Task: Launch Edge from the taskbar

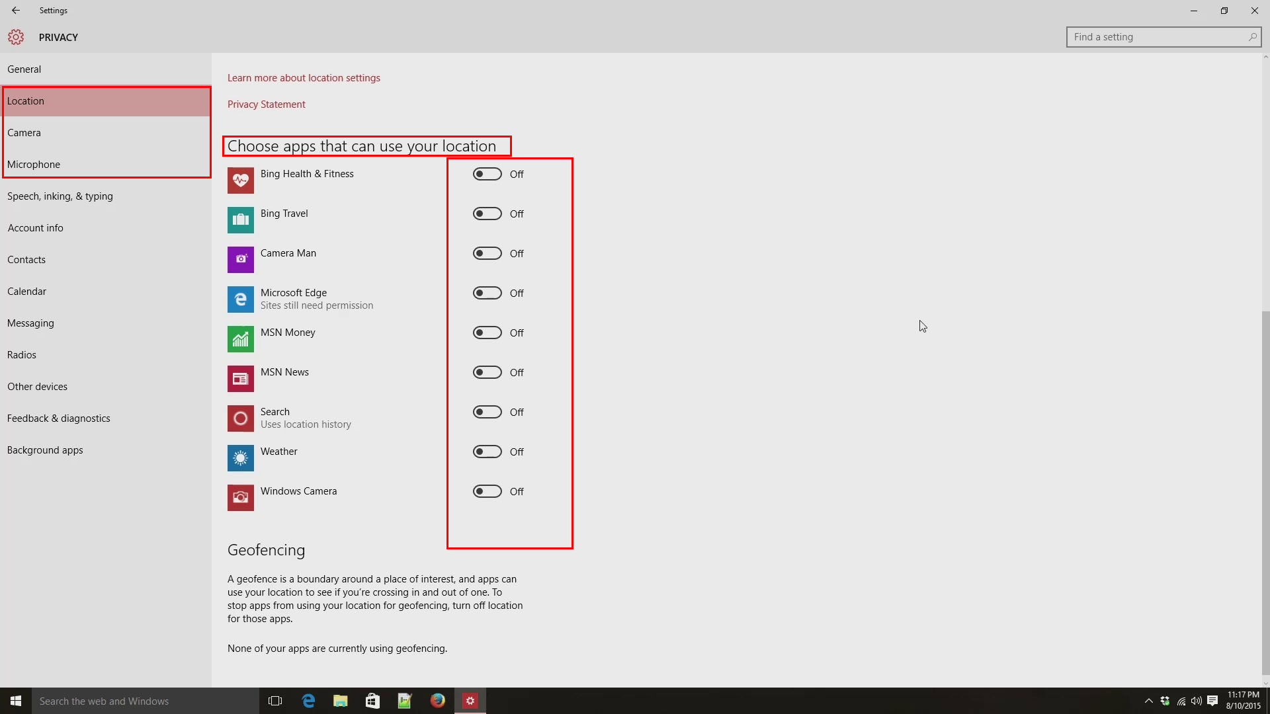Action: click(x=308, y=701)
